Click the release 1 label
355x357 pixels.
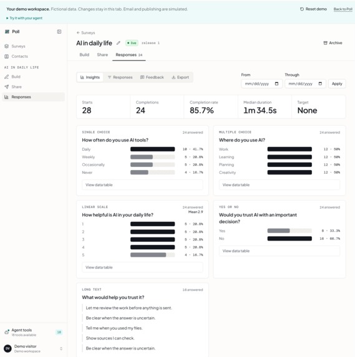click(150, 43)
